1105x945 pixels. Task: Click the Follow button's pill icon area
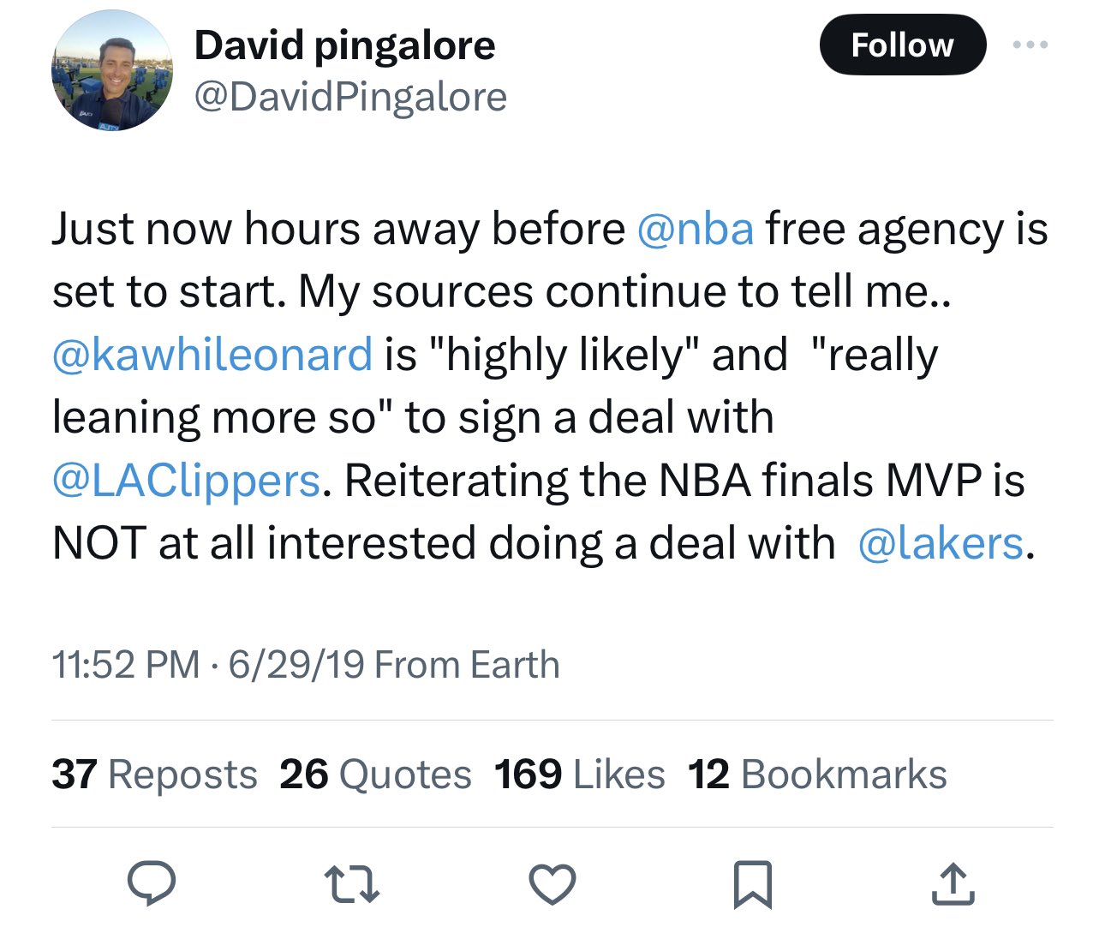(903, 45)
